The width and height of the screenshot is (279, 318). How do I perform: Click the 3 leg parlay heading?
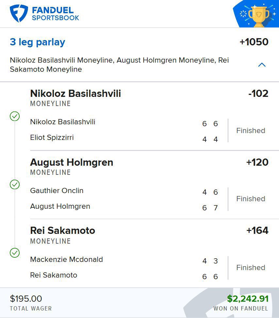[37, 42]
